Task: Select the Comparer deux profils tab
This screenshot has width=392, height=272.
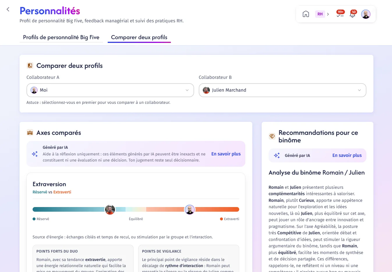Action: [139, 37]
